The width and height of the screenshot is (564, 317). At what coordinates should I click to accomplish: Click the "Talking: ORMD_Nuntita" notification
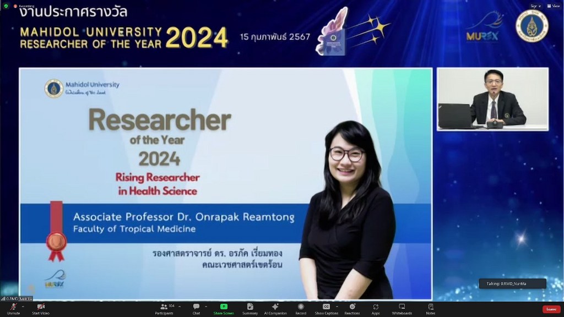coord(513,283)
